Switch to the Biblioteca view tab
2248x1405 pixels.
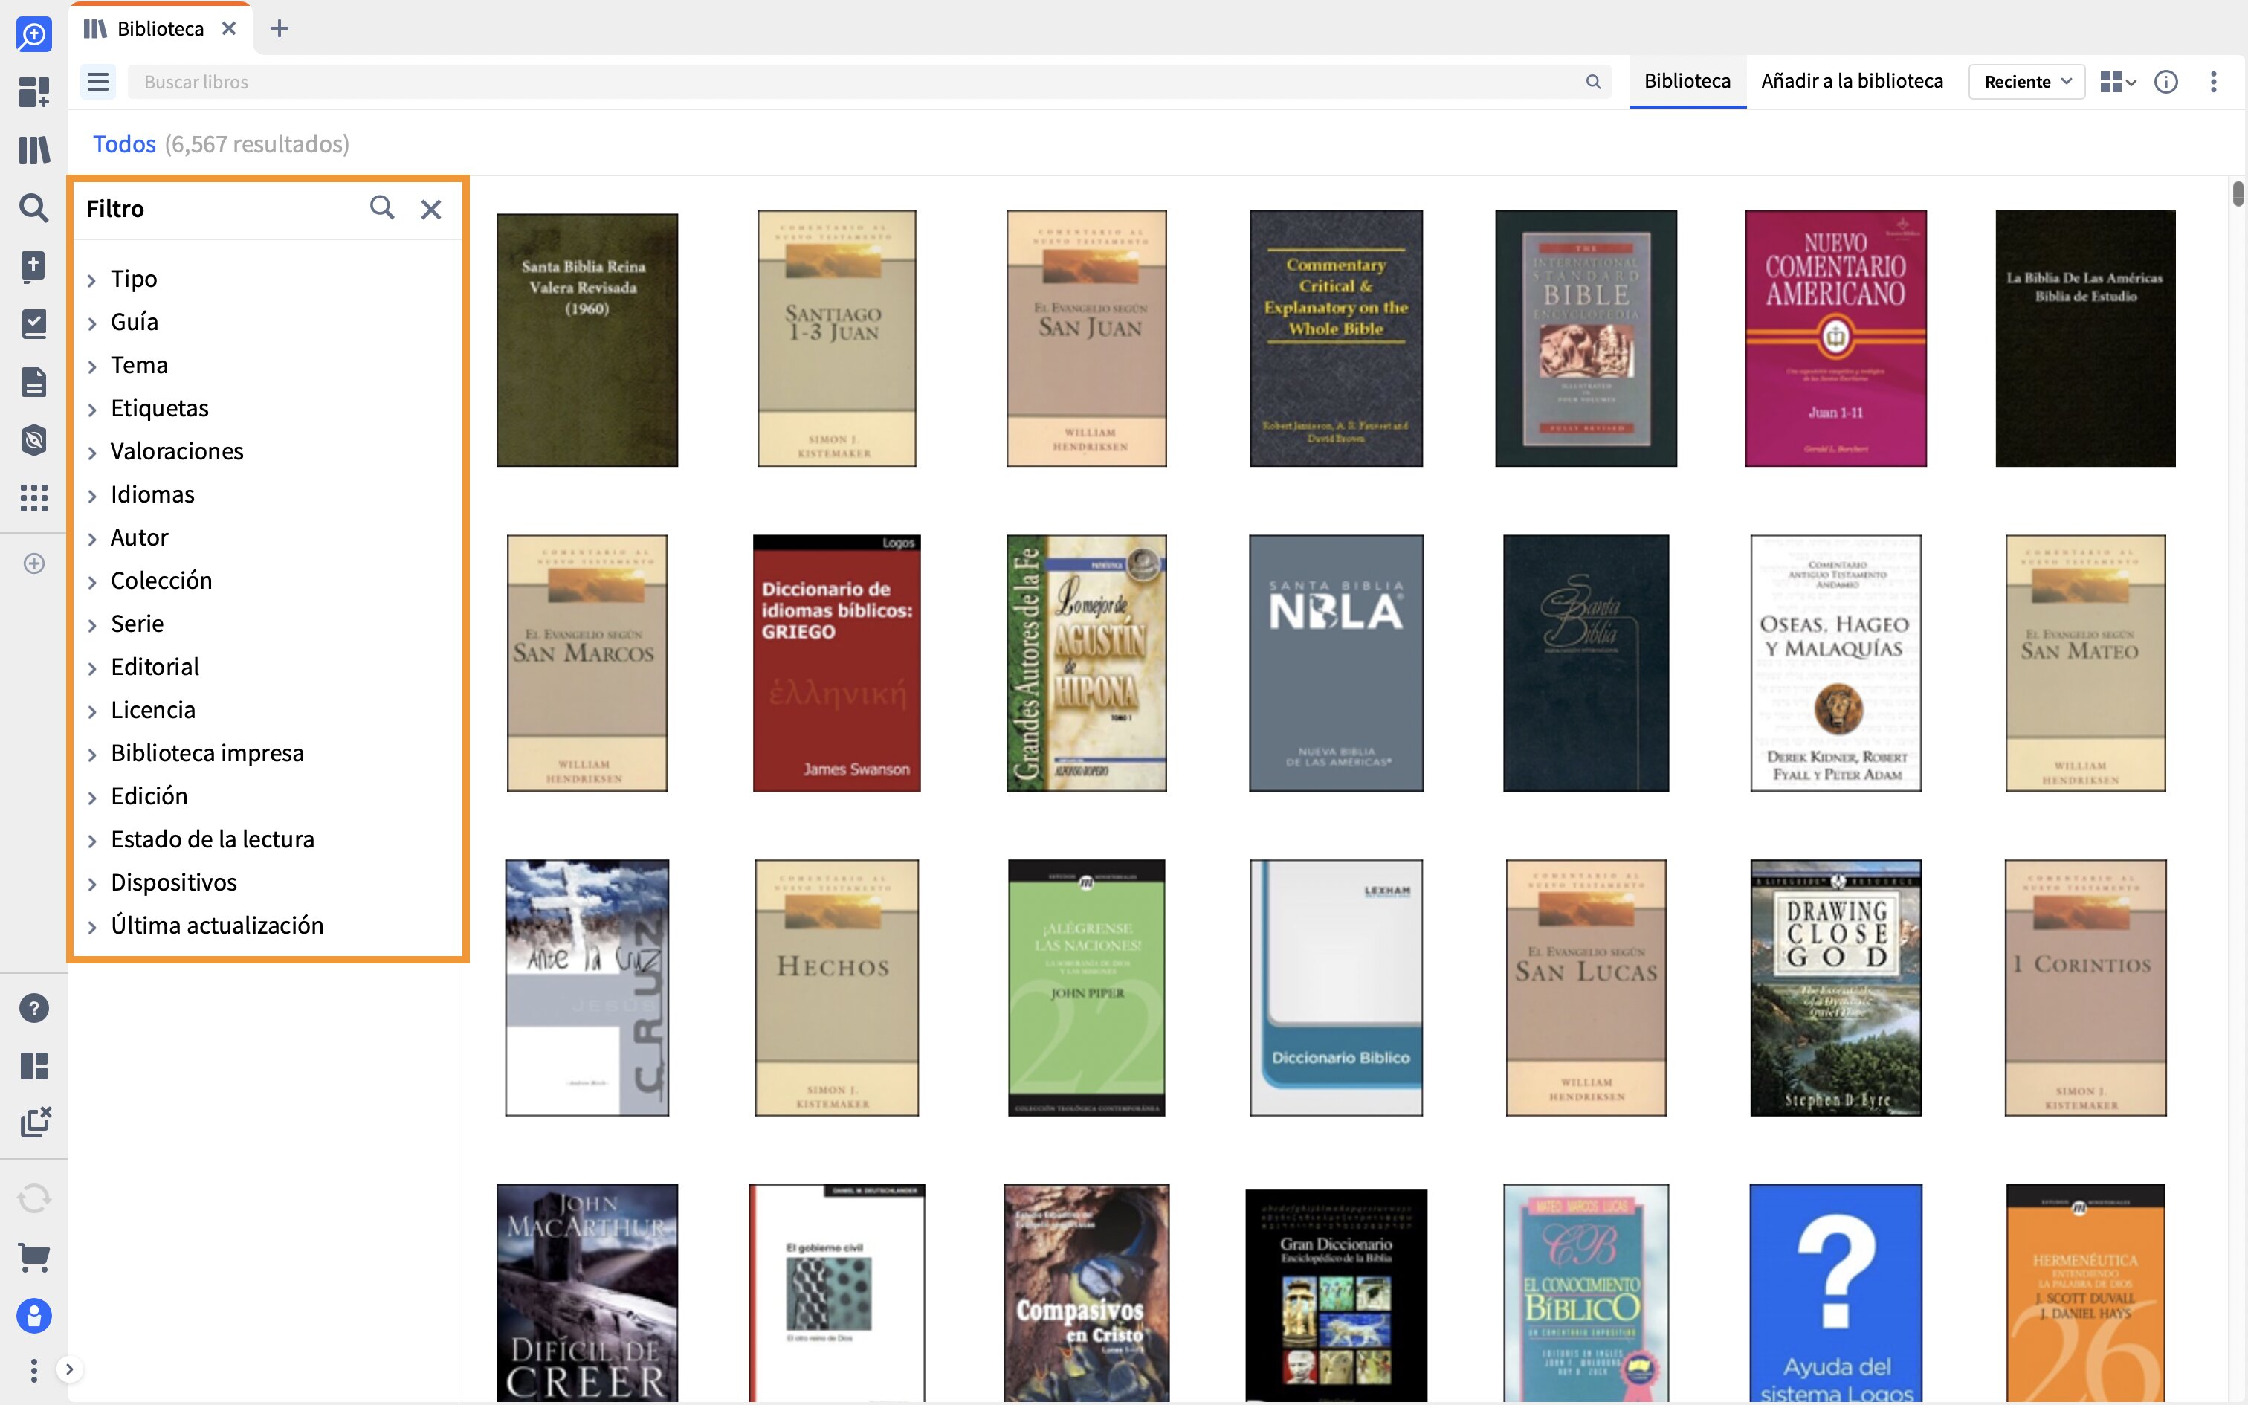[x=1687, y=82]
